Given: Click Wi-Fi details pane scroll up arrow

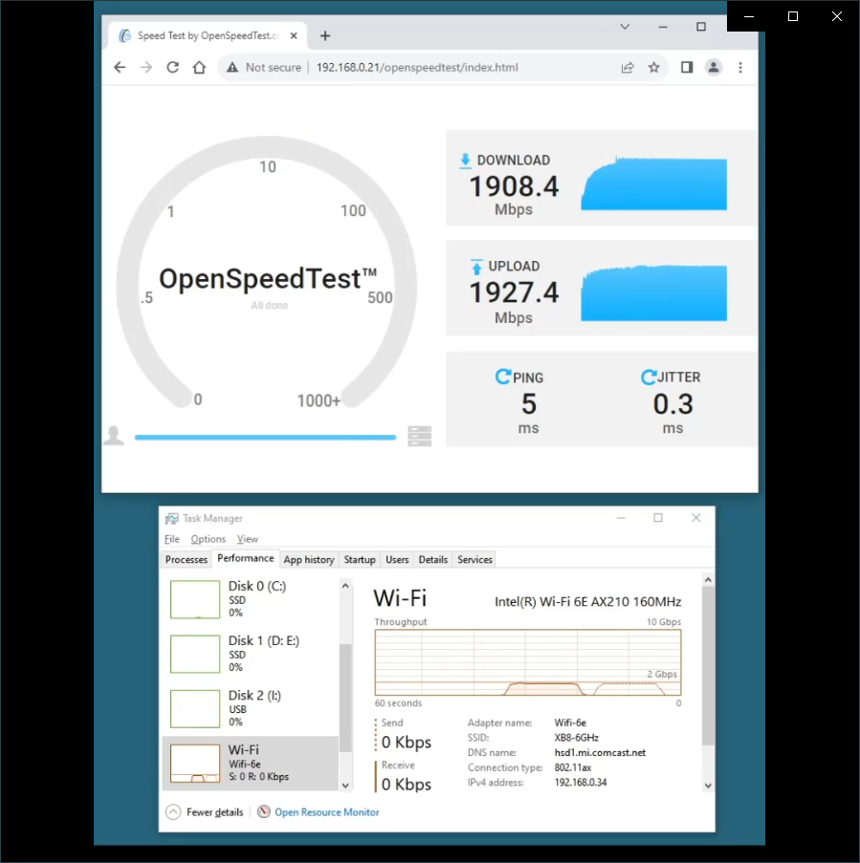Looking at the screenshot, I should [708, 579].
